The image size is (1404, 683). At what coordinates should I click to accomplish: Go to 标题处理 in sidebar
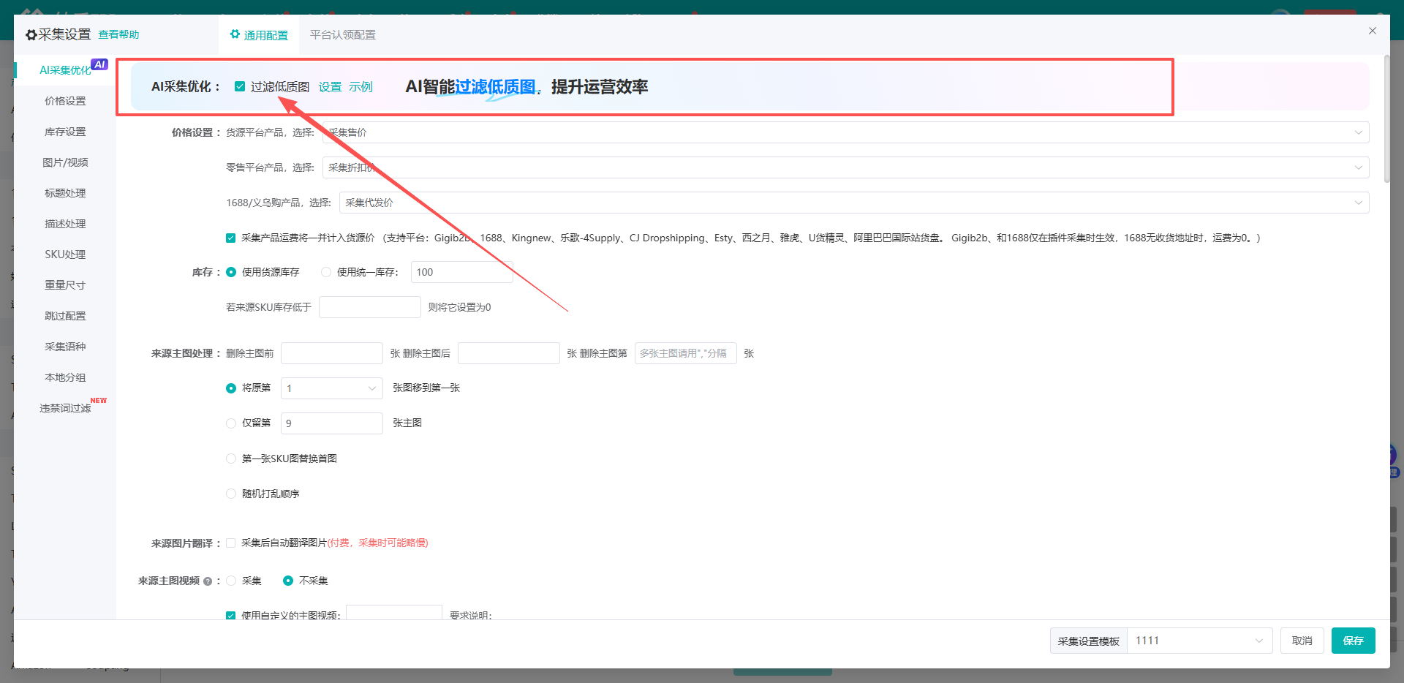(x=65, y=193)
